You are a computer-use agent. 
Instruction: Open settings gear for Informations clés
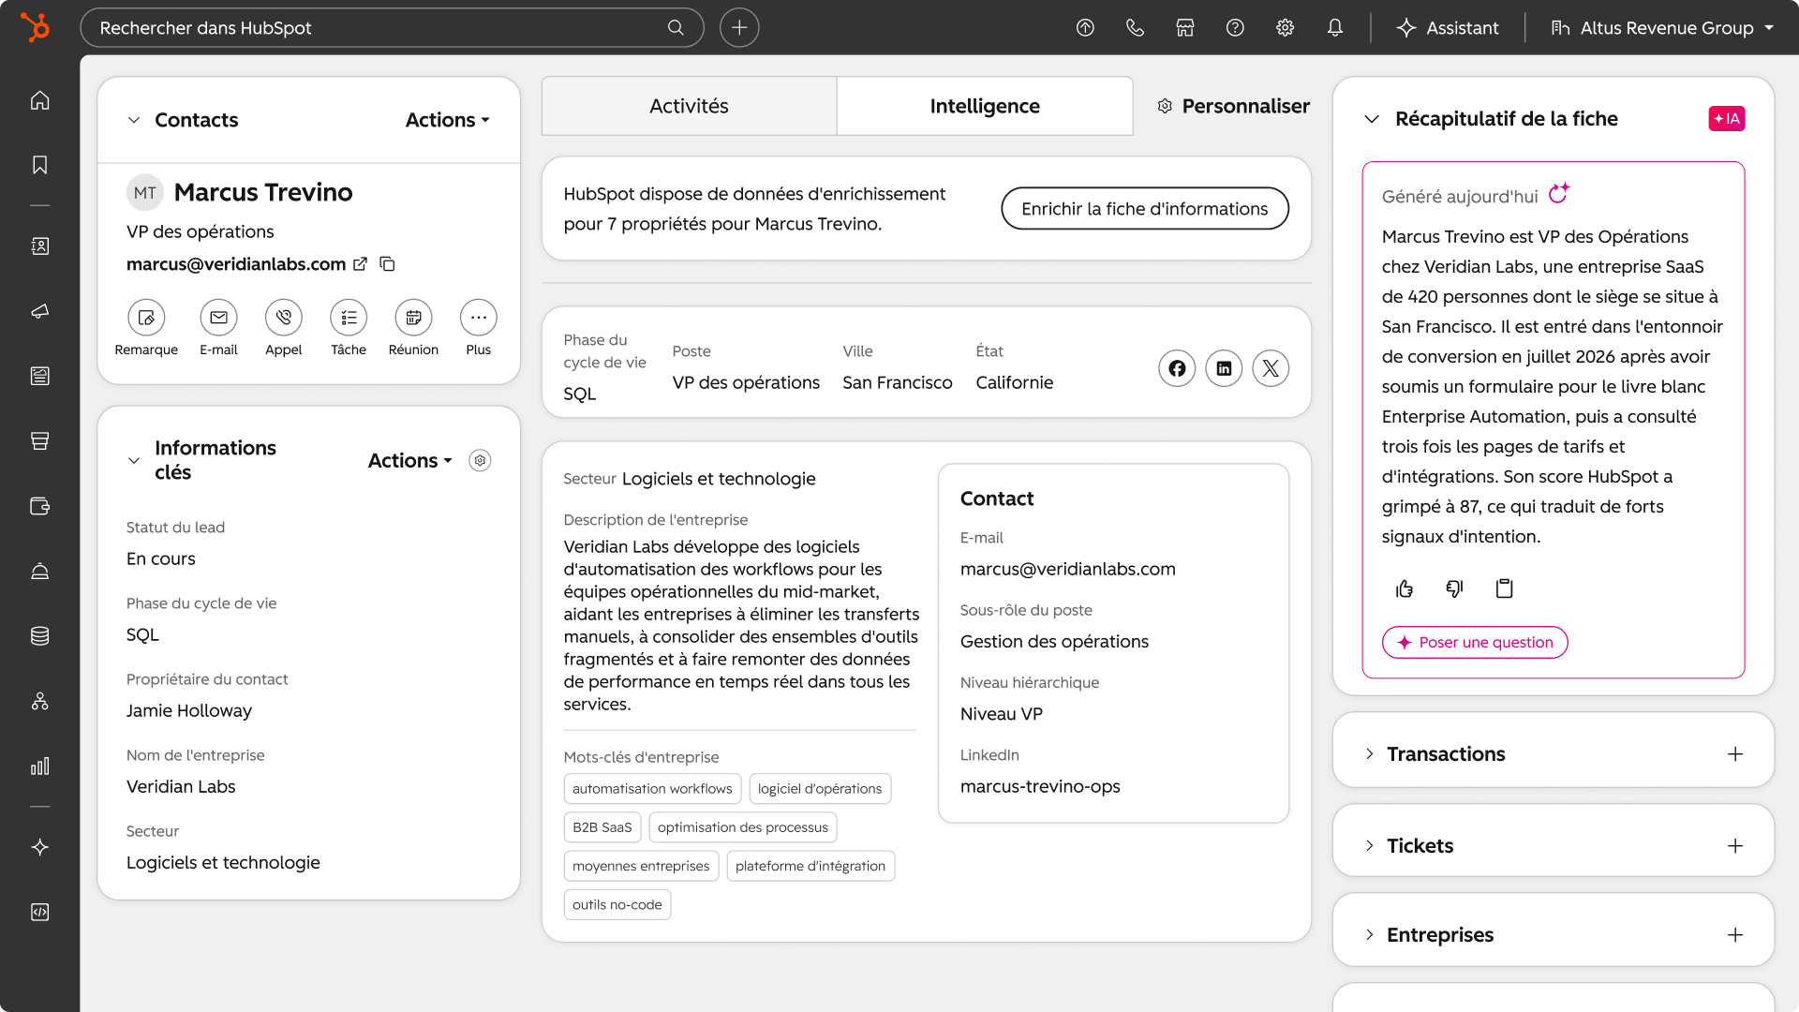[x=480, y=460]
